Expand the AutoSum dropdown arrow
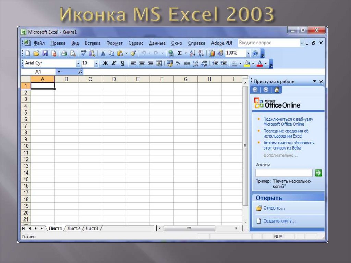 pyautogui.click(x=186, y=53)
